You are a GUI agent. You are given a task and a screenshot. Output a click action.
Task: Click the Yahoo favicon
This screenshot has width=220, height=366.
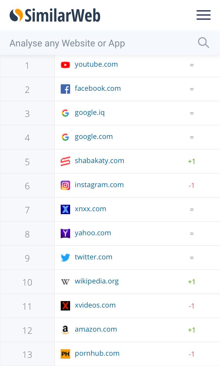point(65,234)
